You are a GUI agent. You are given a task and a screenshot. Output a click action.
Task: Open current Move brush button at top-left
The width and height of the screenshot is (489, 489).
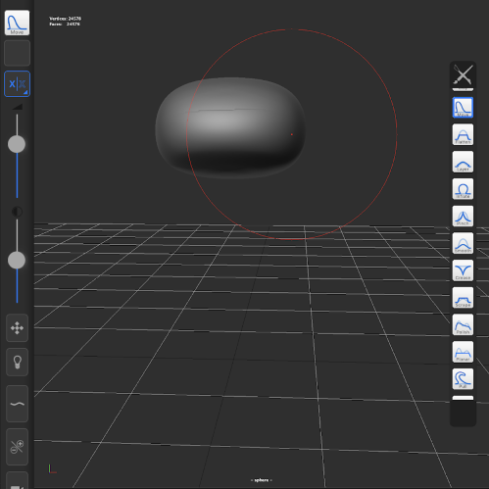coord(17,23)
